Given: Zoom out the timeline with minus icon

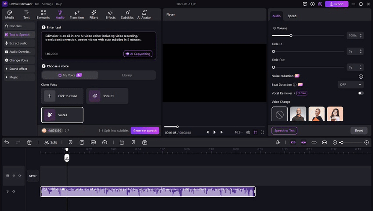Looking at the screenshot, I should click(335, 142).
